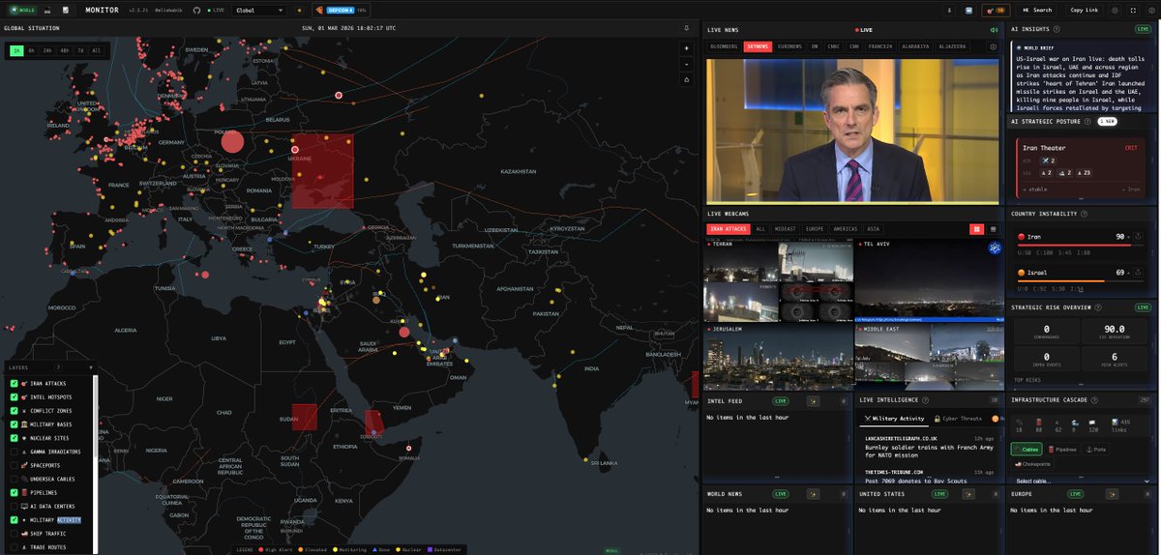Reset the map view with home icon
The width and height of the screenshot is (1161, 555).
pos(687,79)
